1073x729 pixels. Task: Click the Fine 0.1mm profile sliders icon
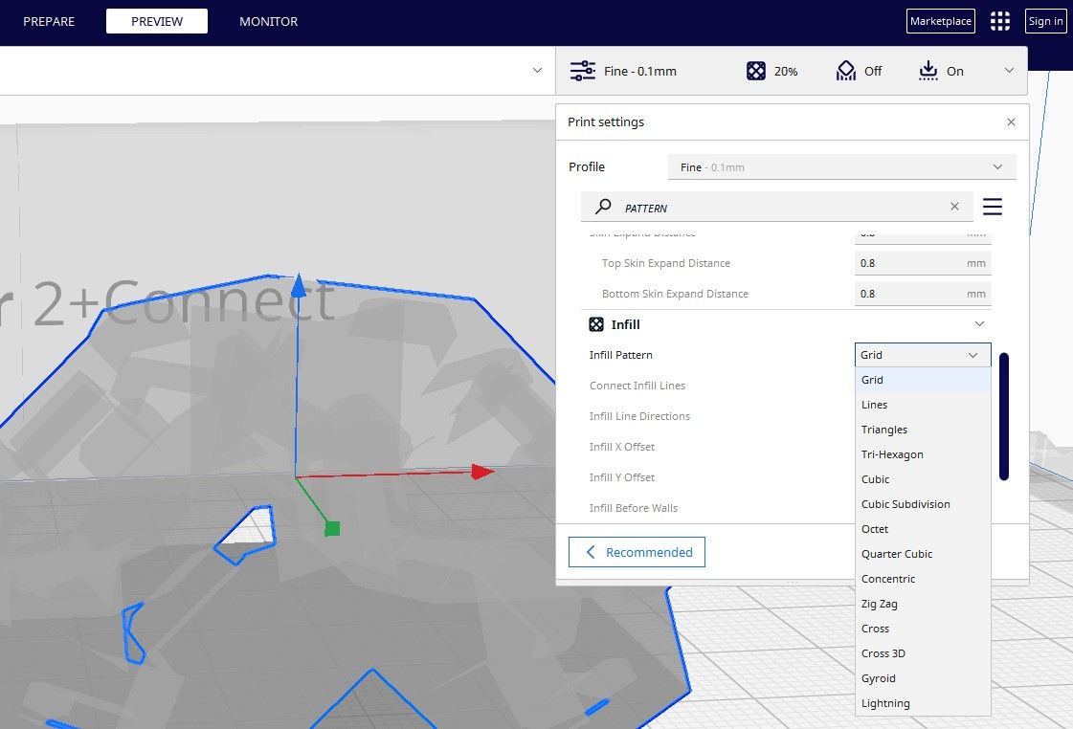tap(582, 71)
